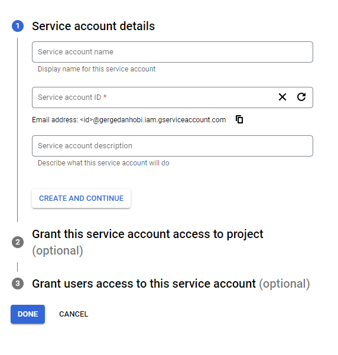Click the CREATE AND CONTINUE button
338x355 pixels.
point(81,198)
